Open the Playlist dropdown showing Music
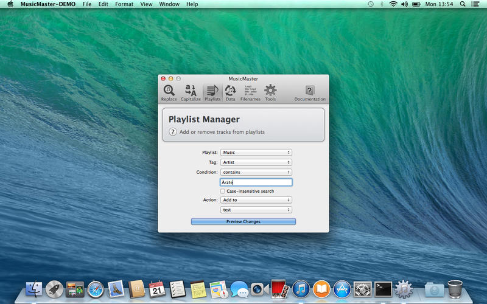The image size is (487, 304). tap(256, 153)
